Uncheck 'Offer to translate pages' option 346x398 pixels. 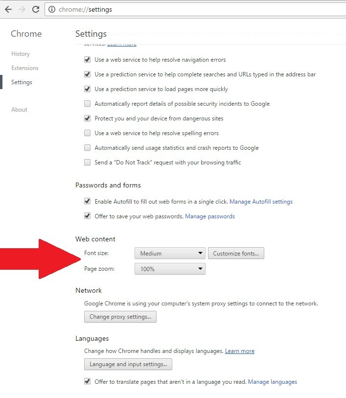tap(88, 382)
